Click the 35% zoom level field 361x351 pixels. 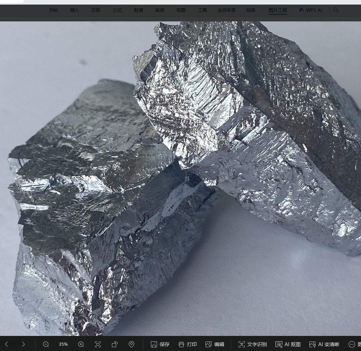tap(63, 344)
